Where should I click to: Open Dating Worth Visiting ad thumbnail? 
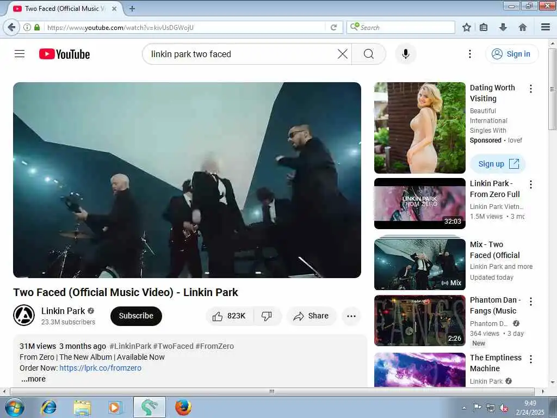tap(419, 128)
